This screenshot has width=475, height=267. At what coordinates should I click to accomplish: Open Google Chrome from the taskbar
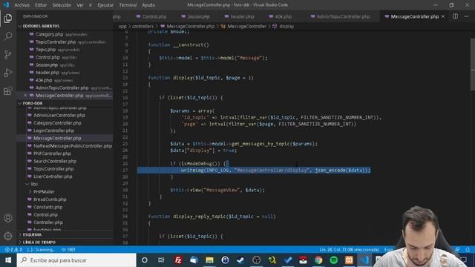pyautogui.click(x=318, y=260)
